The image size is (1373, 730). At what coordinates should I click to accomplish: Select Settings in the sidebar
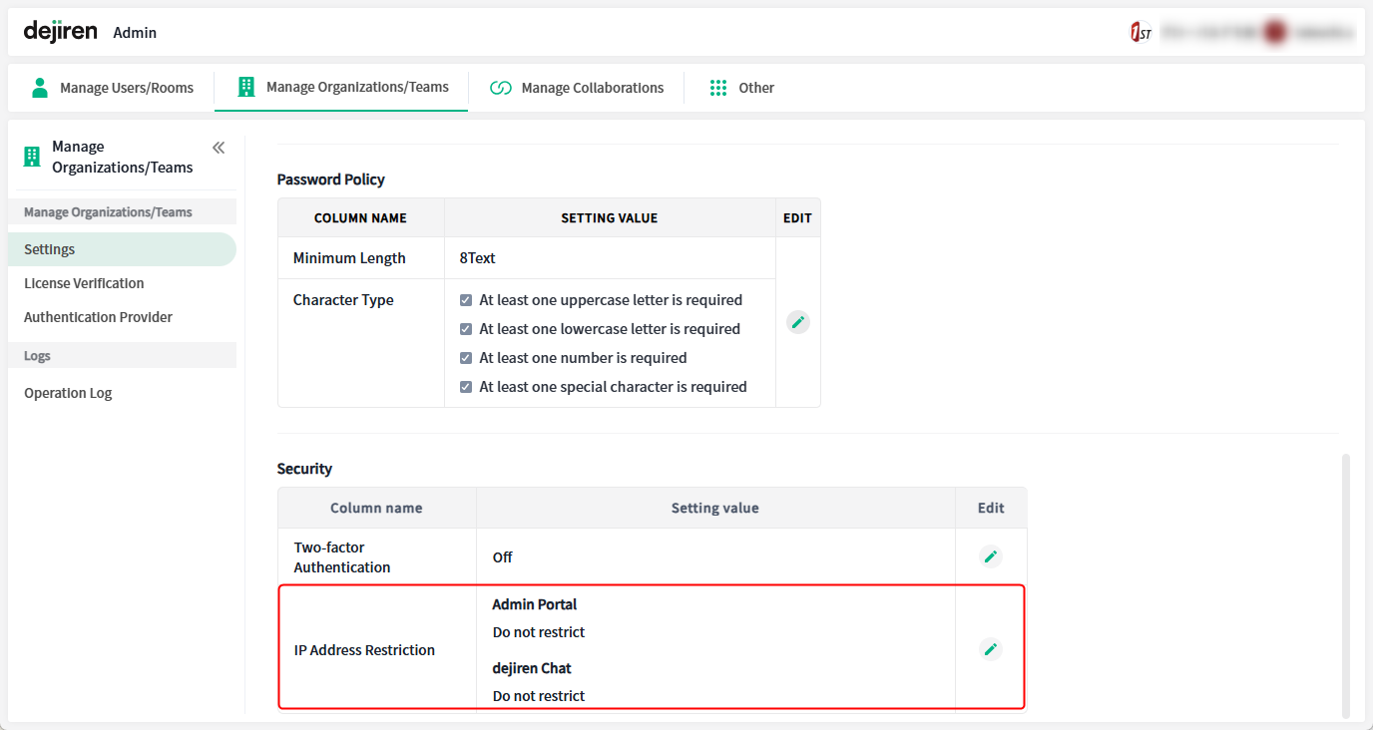point(122,249)
